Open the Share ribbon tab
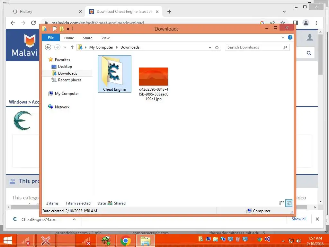 pos(87,38)
